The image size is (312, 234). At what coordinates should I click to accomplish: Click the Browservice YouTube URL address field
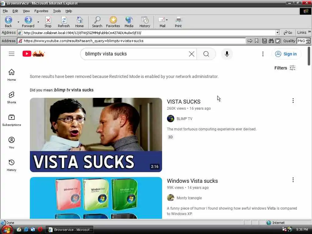point(131,41)
